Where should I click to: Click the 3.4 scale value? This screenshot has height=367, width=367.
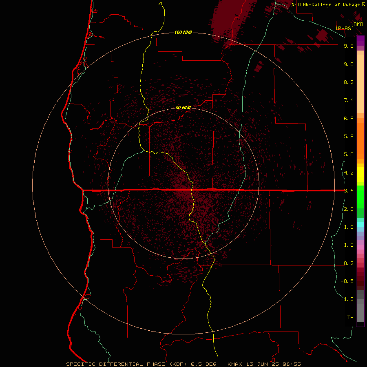(349, 191)
